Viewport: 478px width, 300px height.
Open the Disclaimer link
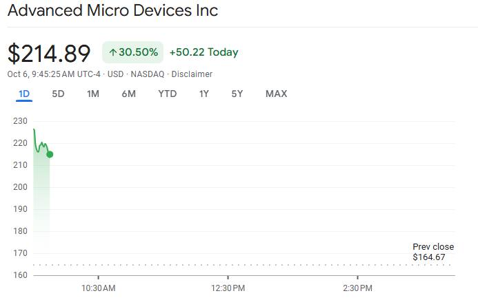(192, 74)
